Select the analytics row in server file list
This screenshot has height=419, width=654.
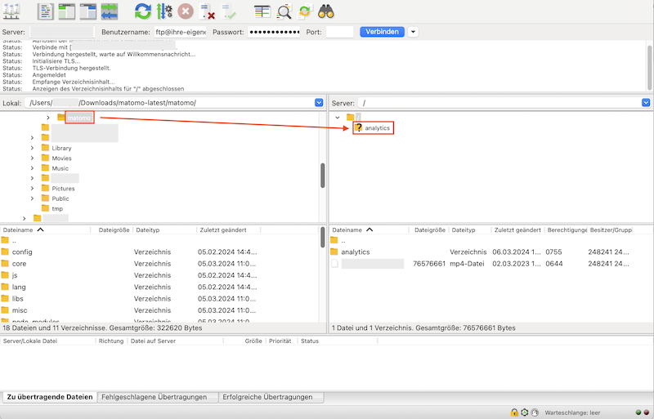pyautogui.click(x=490, y=252)
